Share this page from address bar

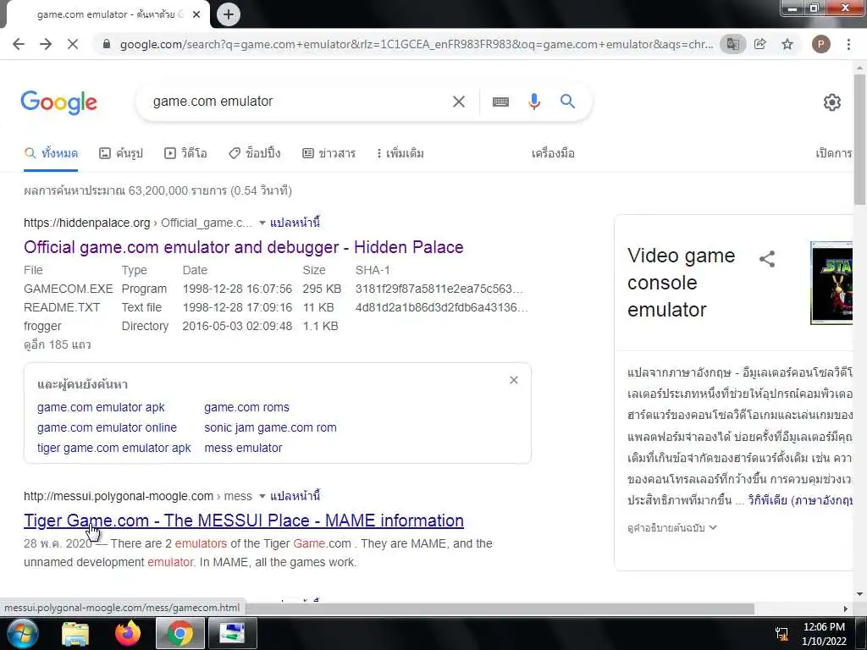point(760,44)
